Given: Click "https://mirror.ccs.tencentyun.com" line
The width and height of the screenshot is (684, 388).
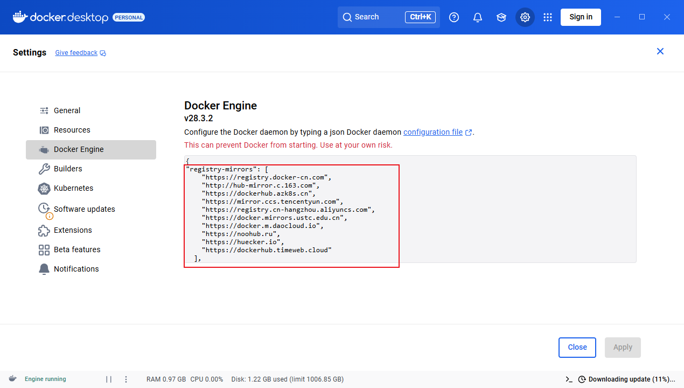Looking at the screenshot, I should click(273, 202).
